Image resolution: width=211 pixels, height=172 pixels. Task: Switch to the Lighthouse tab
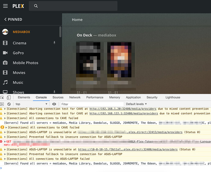[173, 97]
